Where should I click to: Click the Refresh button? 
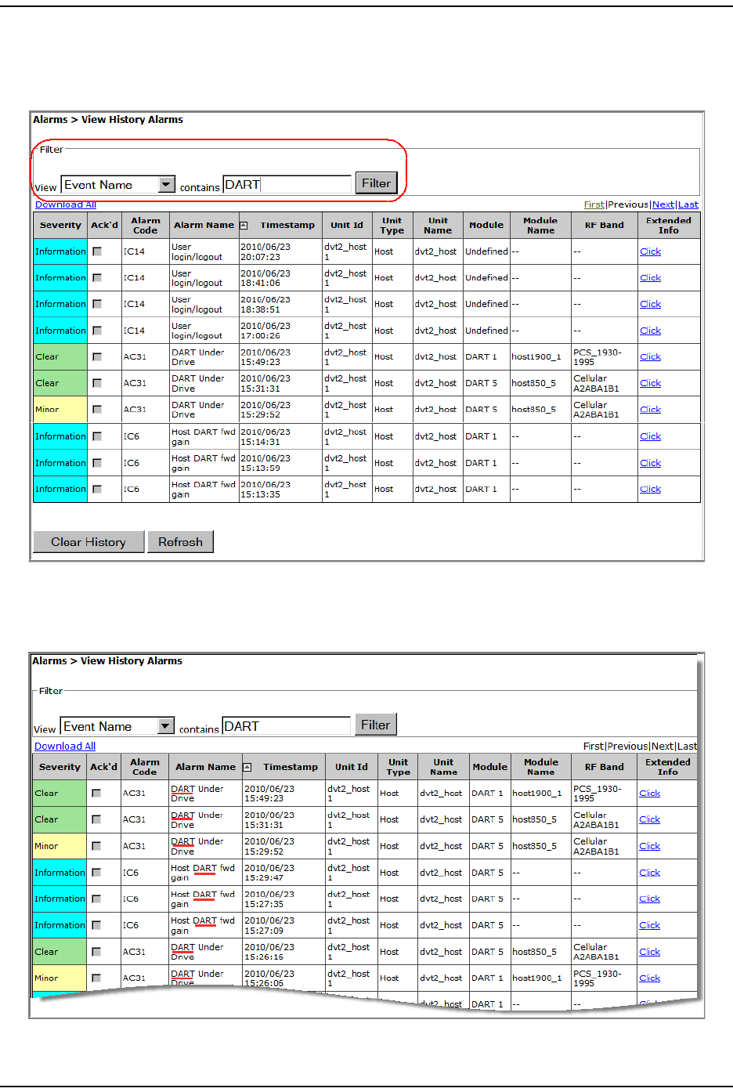tap(180, 542)
